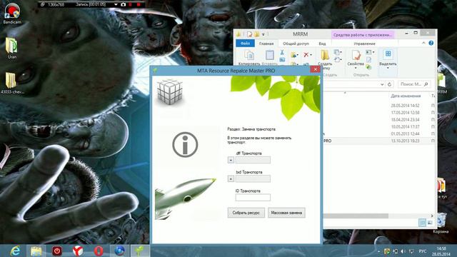Click the info circle icon in MTA window
The image size is (457, 257).
pos(185,145)
